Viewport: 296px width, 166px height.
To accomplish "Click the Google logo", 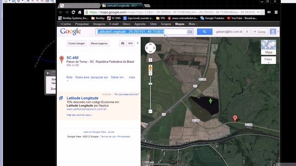I will click(70, 32).
